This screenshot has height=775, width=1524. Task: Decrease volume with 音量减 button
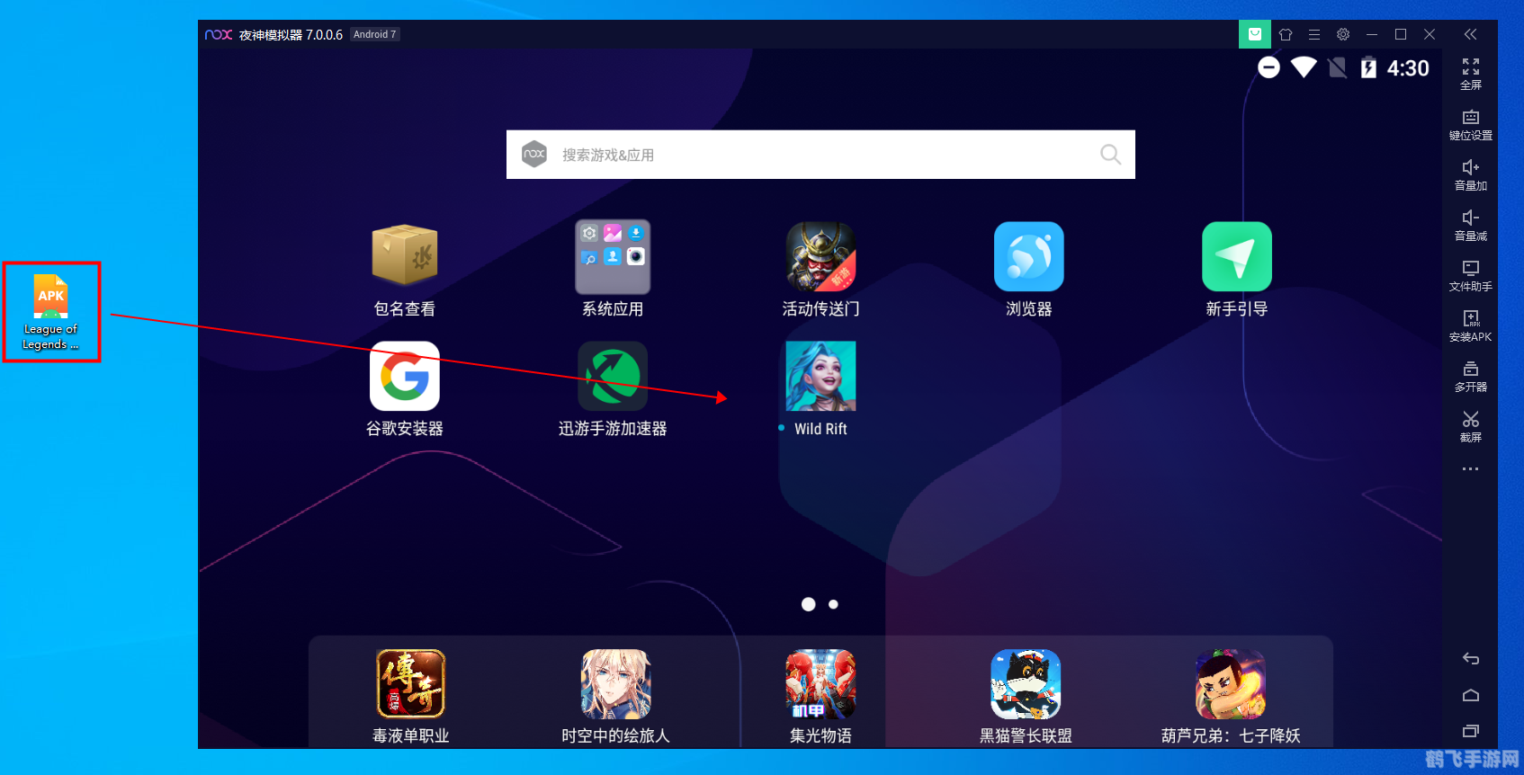click(1470, 224)
